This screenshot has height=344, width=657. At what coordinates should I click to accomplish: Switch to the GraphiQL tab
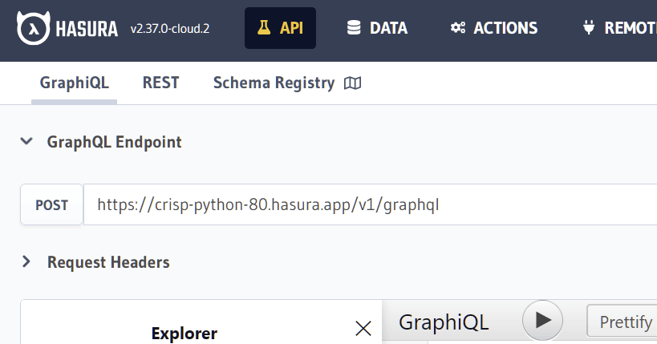[x=74, y=83]
